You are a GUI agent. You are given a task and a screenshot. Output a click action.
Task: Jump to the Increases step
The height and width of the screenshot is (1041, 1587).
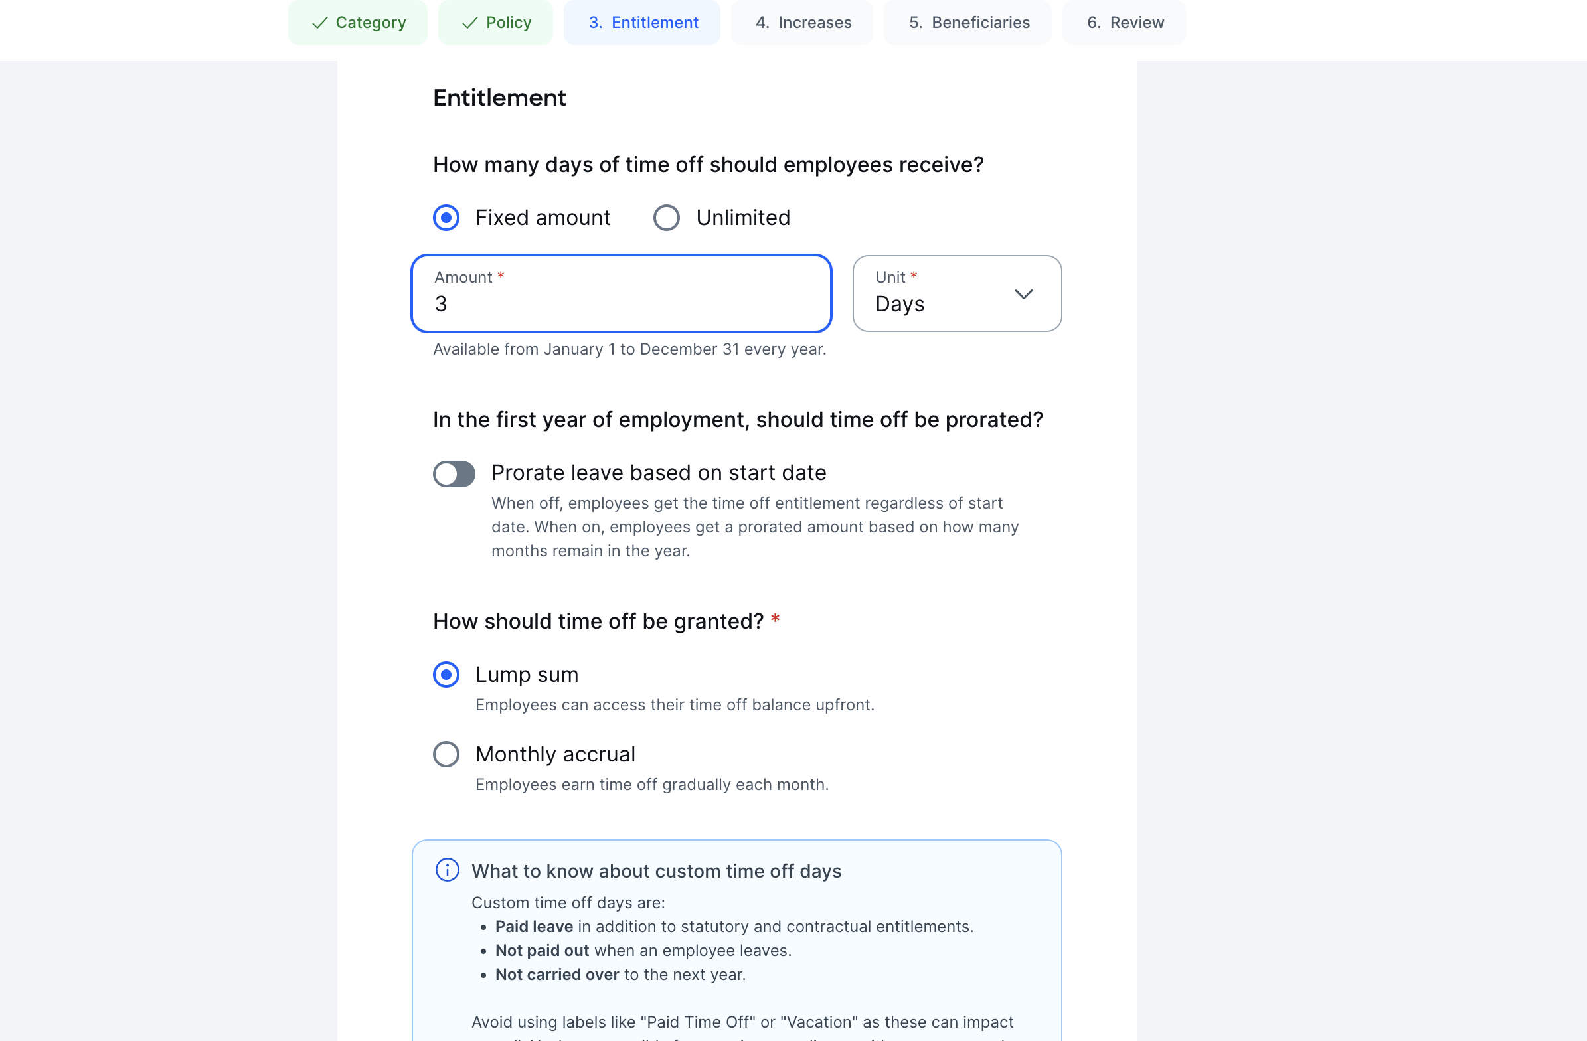tap(801, 23)
